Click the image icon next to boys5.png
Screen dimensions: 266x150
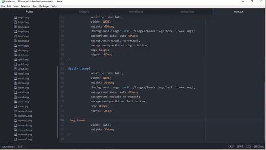(15, 36)
